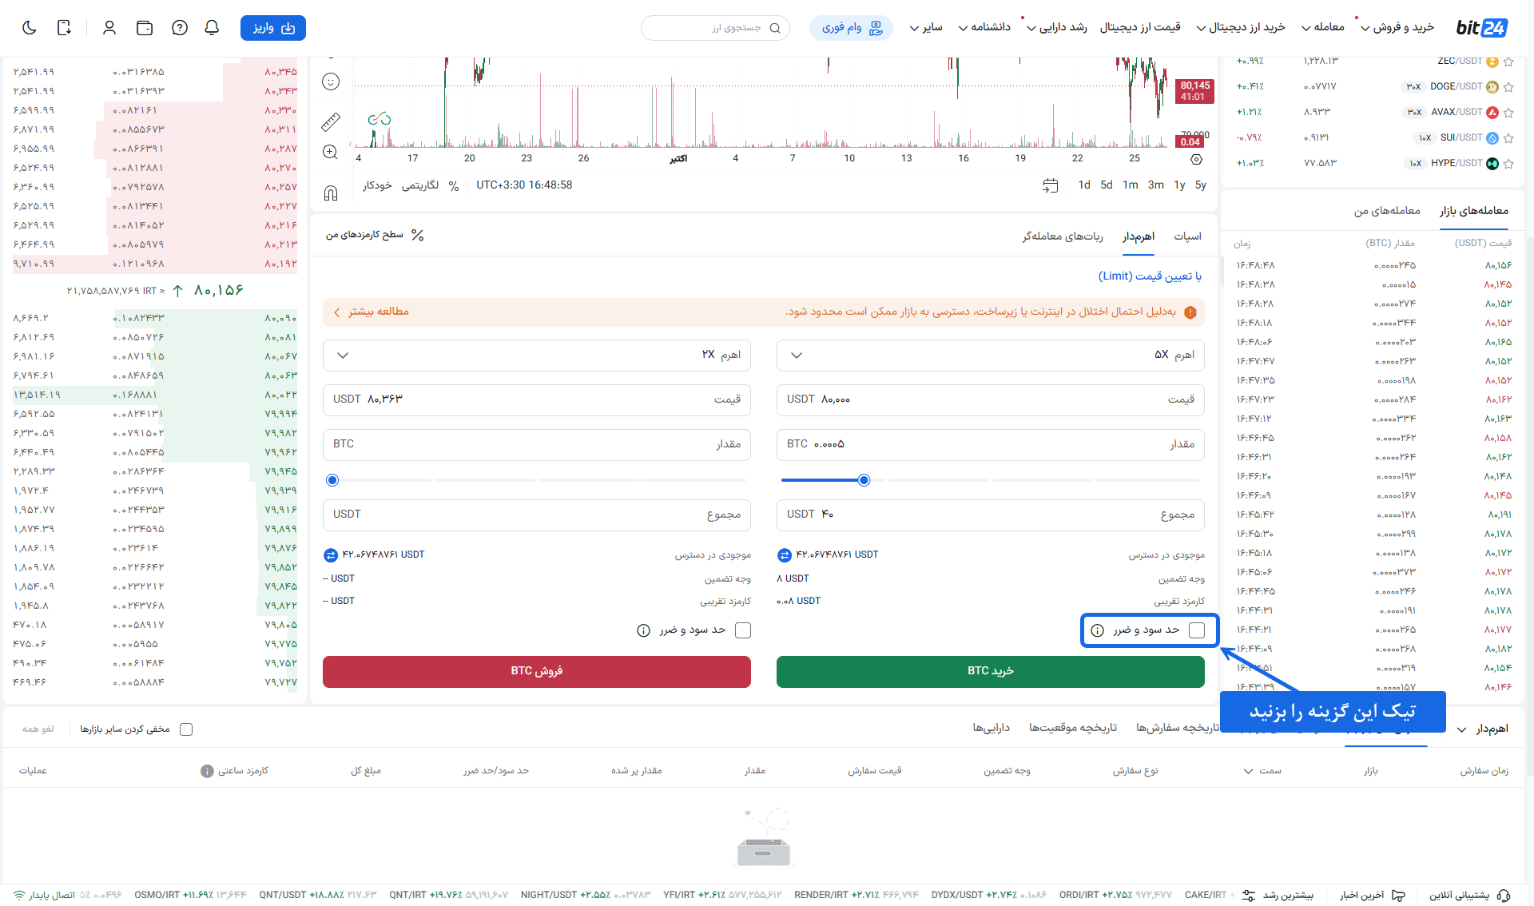The height and width of the screenshot is (906, 1534).
Task: Open مطالعه بیشتر link
Action: pyautogui.click(x=372, y=312)
